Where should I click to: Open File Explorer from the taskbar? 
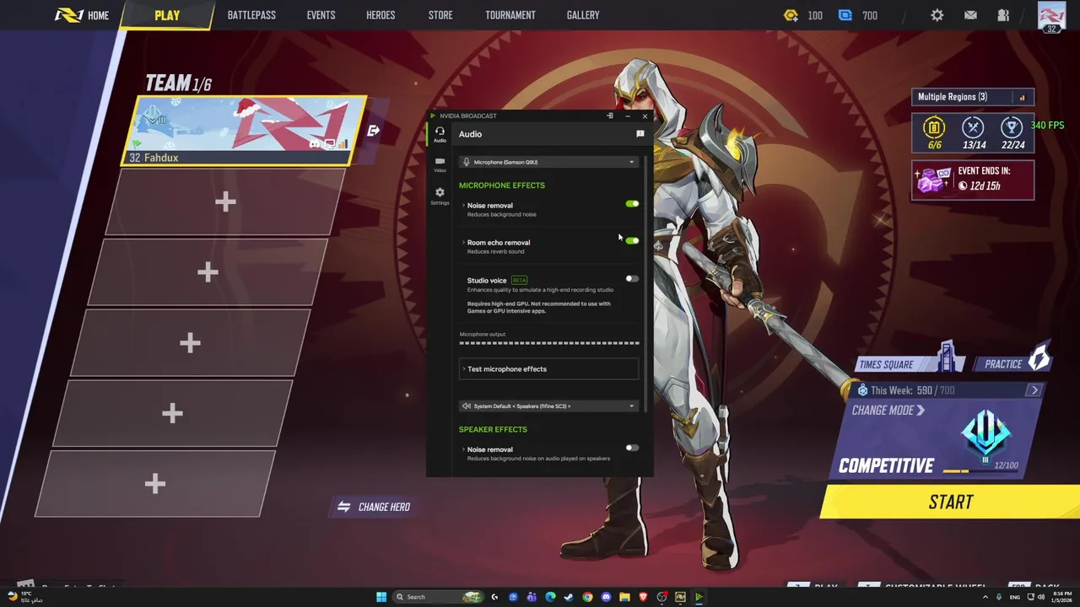624,597
